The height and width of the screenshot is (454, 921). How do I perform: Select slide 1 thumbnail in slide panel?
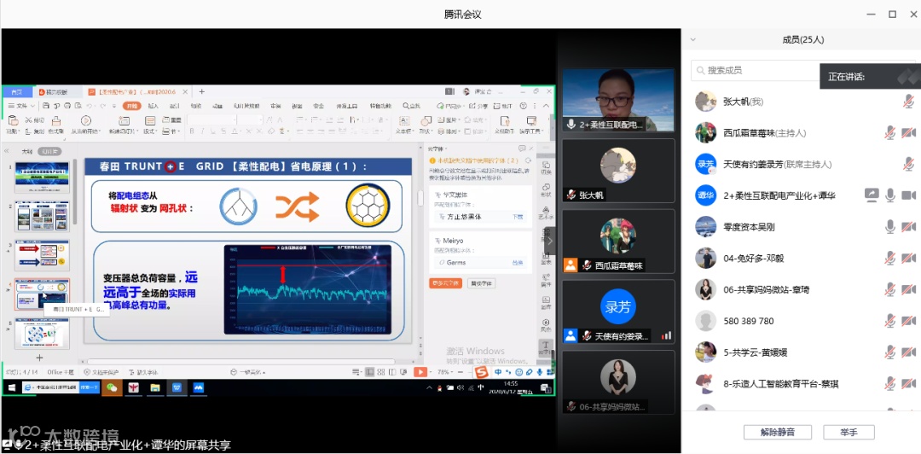42,178
